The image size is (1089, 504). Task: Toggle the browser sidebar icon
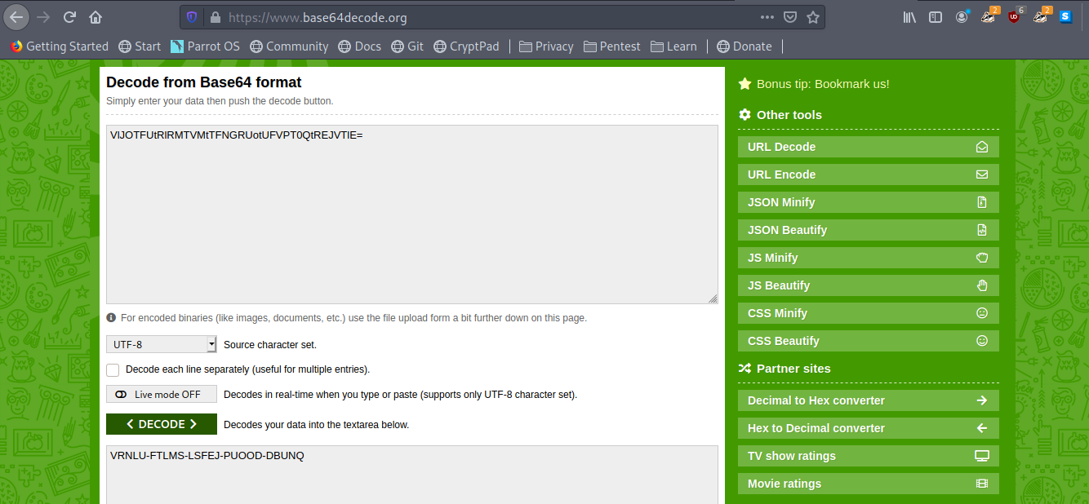[936, 17]
